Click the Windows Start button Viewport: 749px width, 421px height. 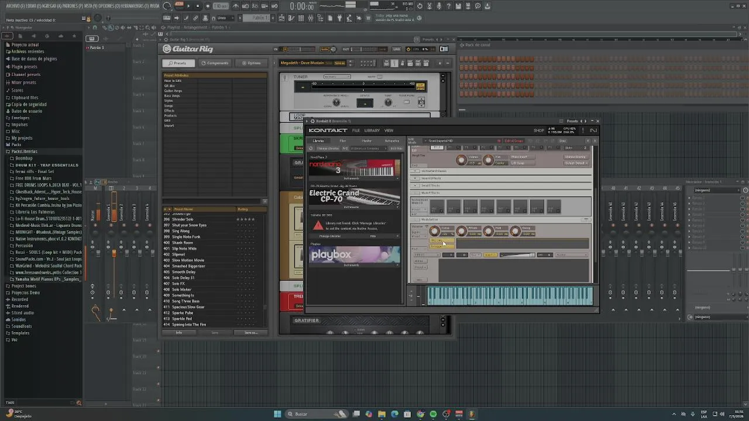pos(277,414)
